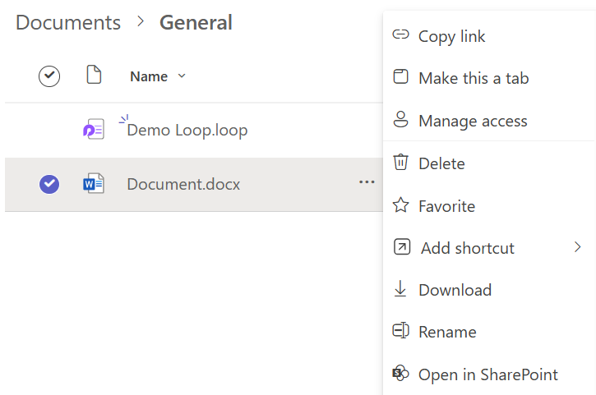Image resolution: width=596 pixels, height=395 pixels.
Task: Deselect the Document.docx row checkbox
Action: pos(49,184)
